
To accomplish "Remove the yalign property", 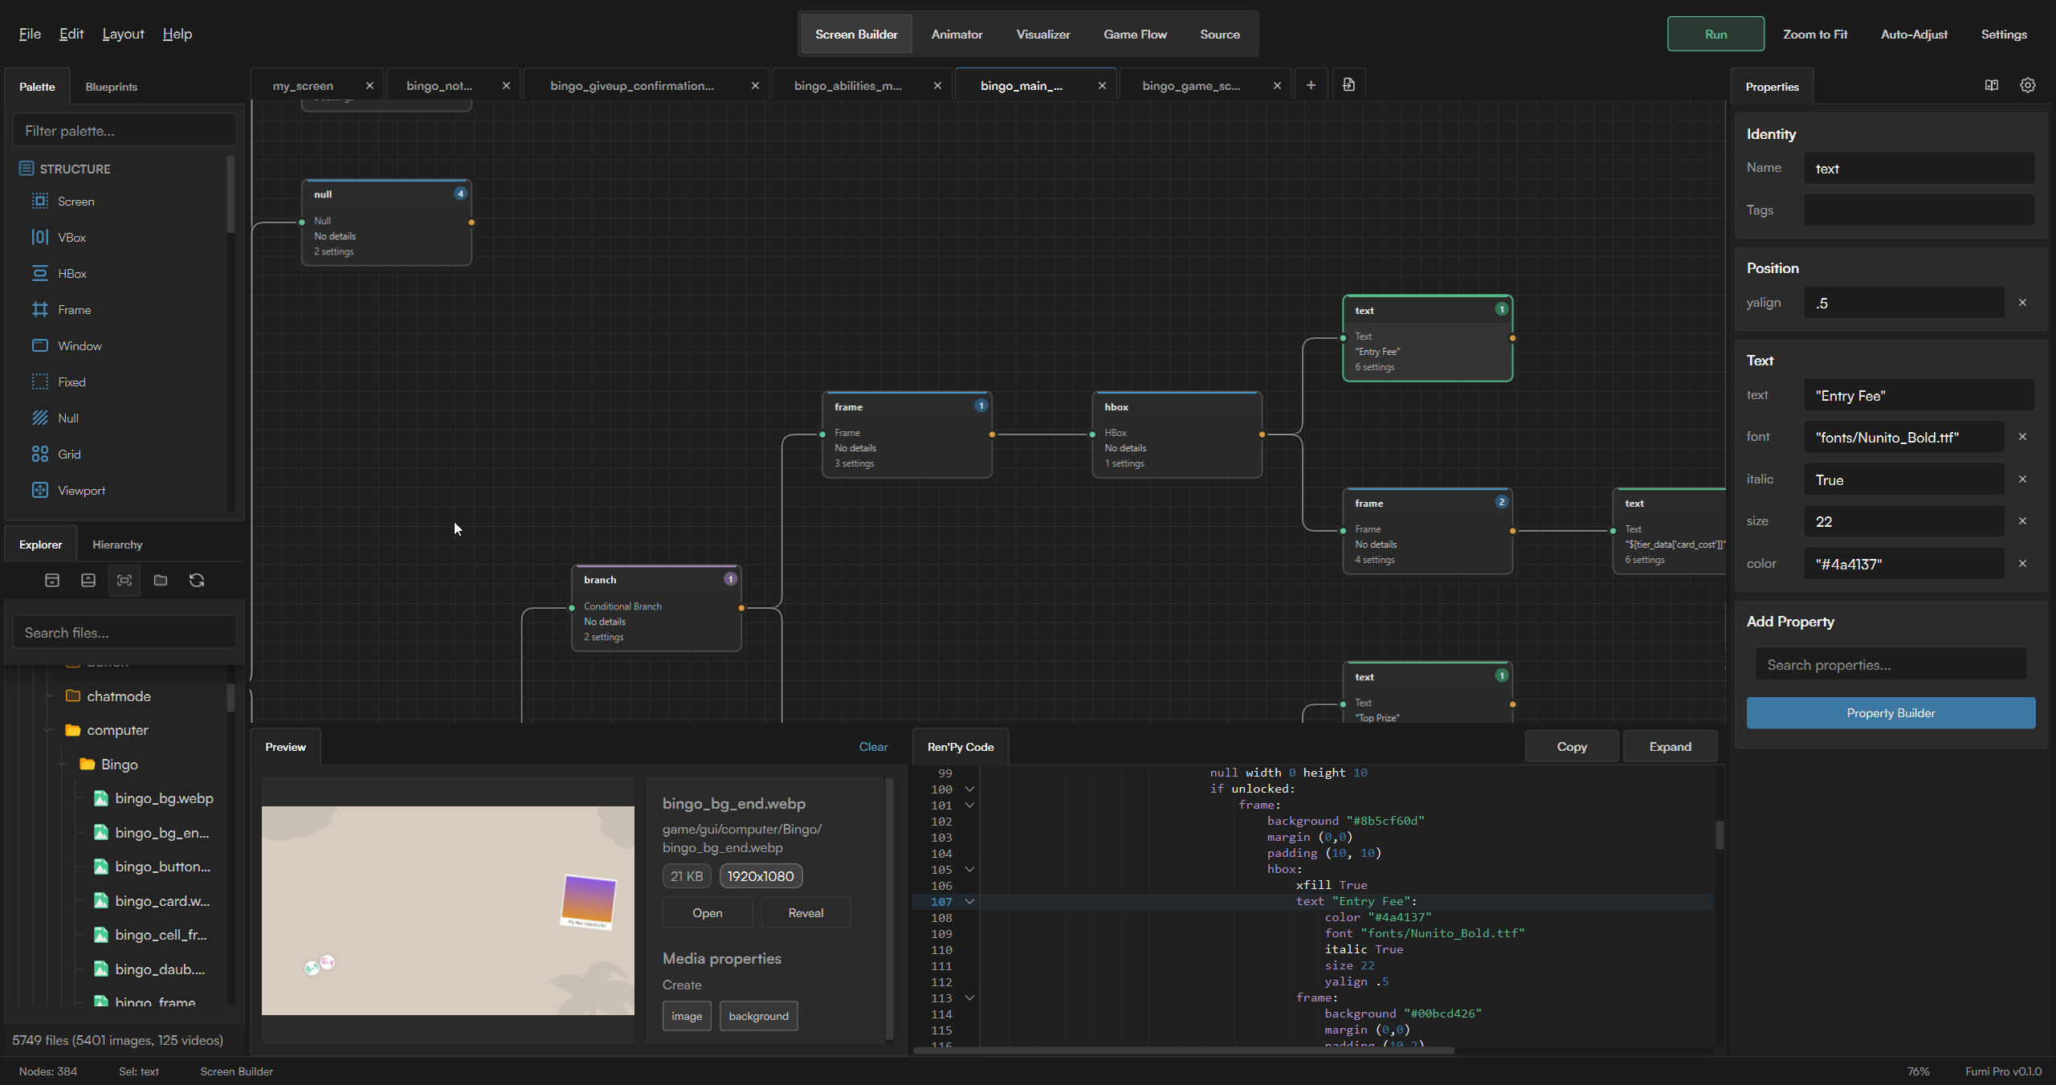I will pos(2022,303).
